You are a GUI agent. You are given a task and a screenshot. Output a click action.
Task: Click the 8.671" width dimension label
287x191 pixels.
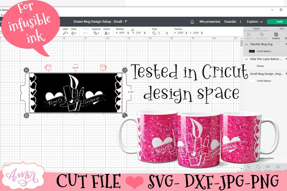[76, 68]
